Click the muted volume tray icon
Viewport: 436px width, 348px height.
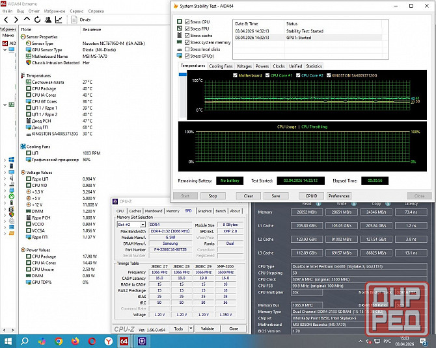369,342
